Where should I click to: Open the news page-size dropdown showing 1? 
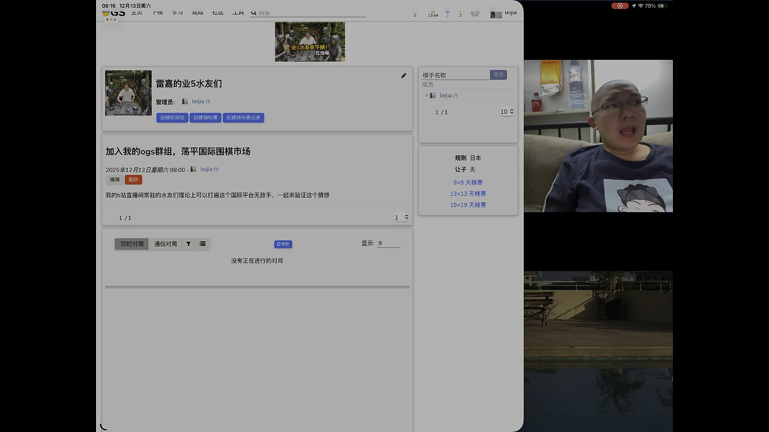coord(401,217)
